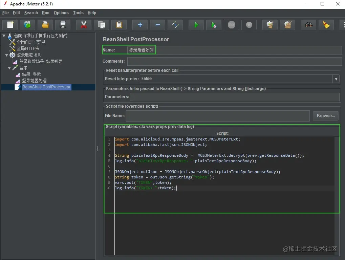
Task: Click the Reset Search icon
Action: coord(326,25)
